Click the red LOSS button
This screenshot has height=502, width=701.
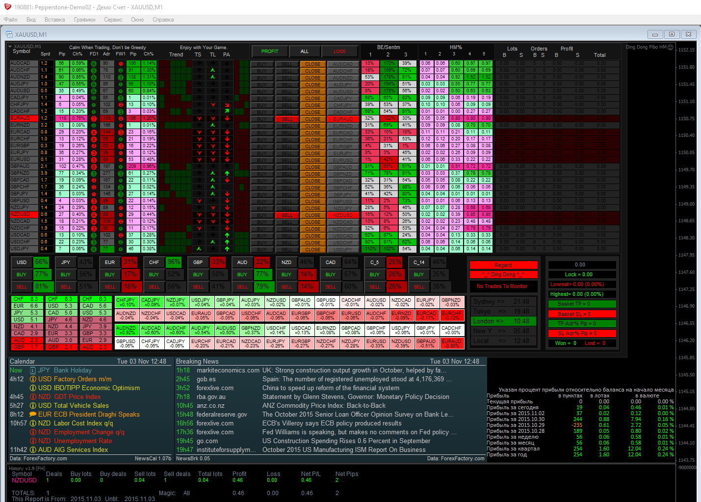click(339, 51)
